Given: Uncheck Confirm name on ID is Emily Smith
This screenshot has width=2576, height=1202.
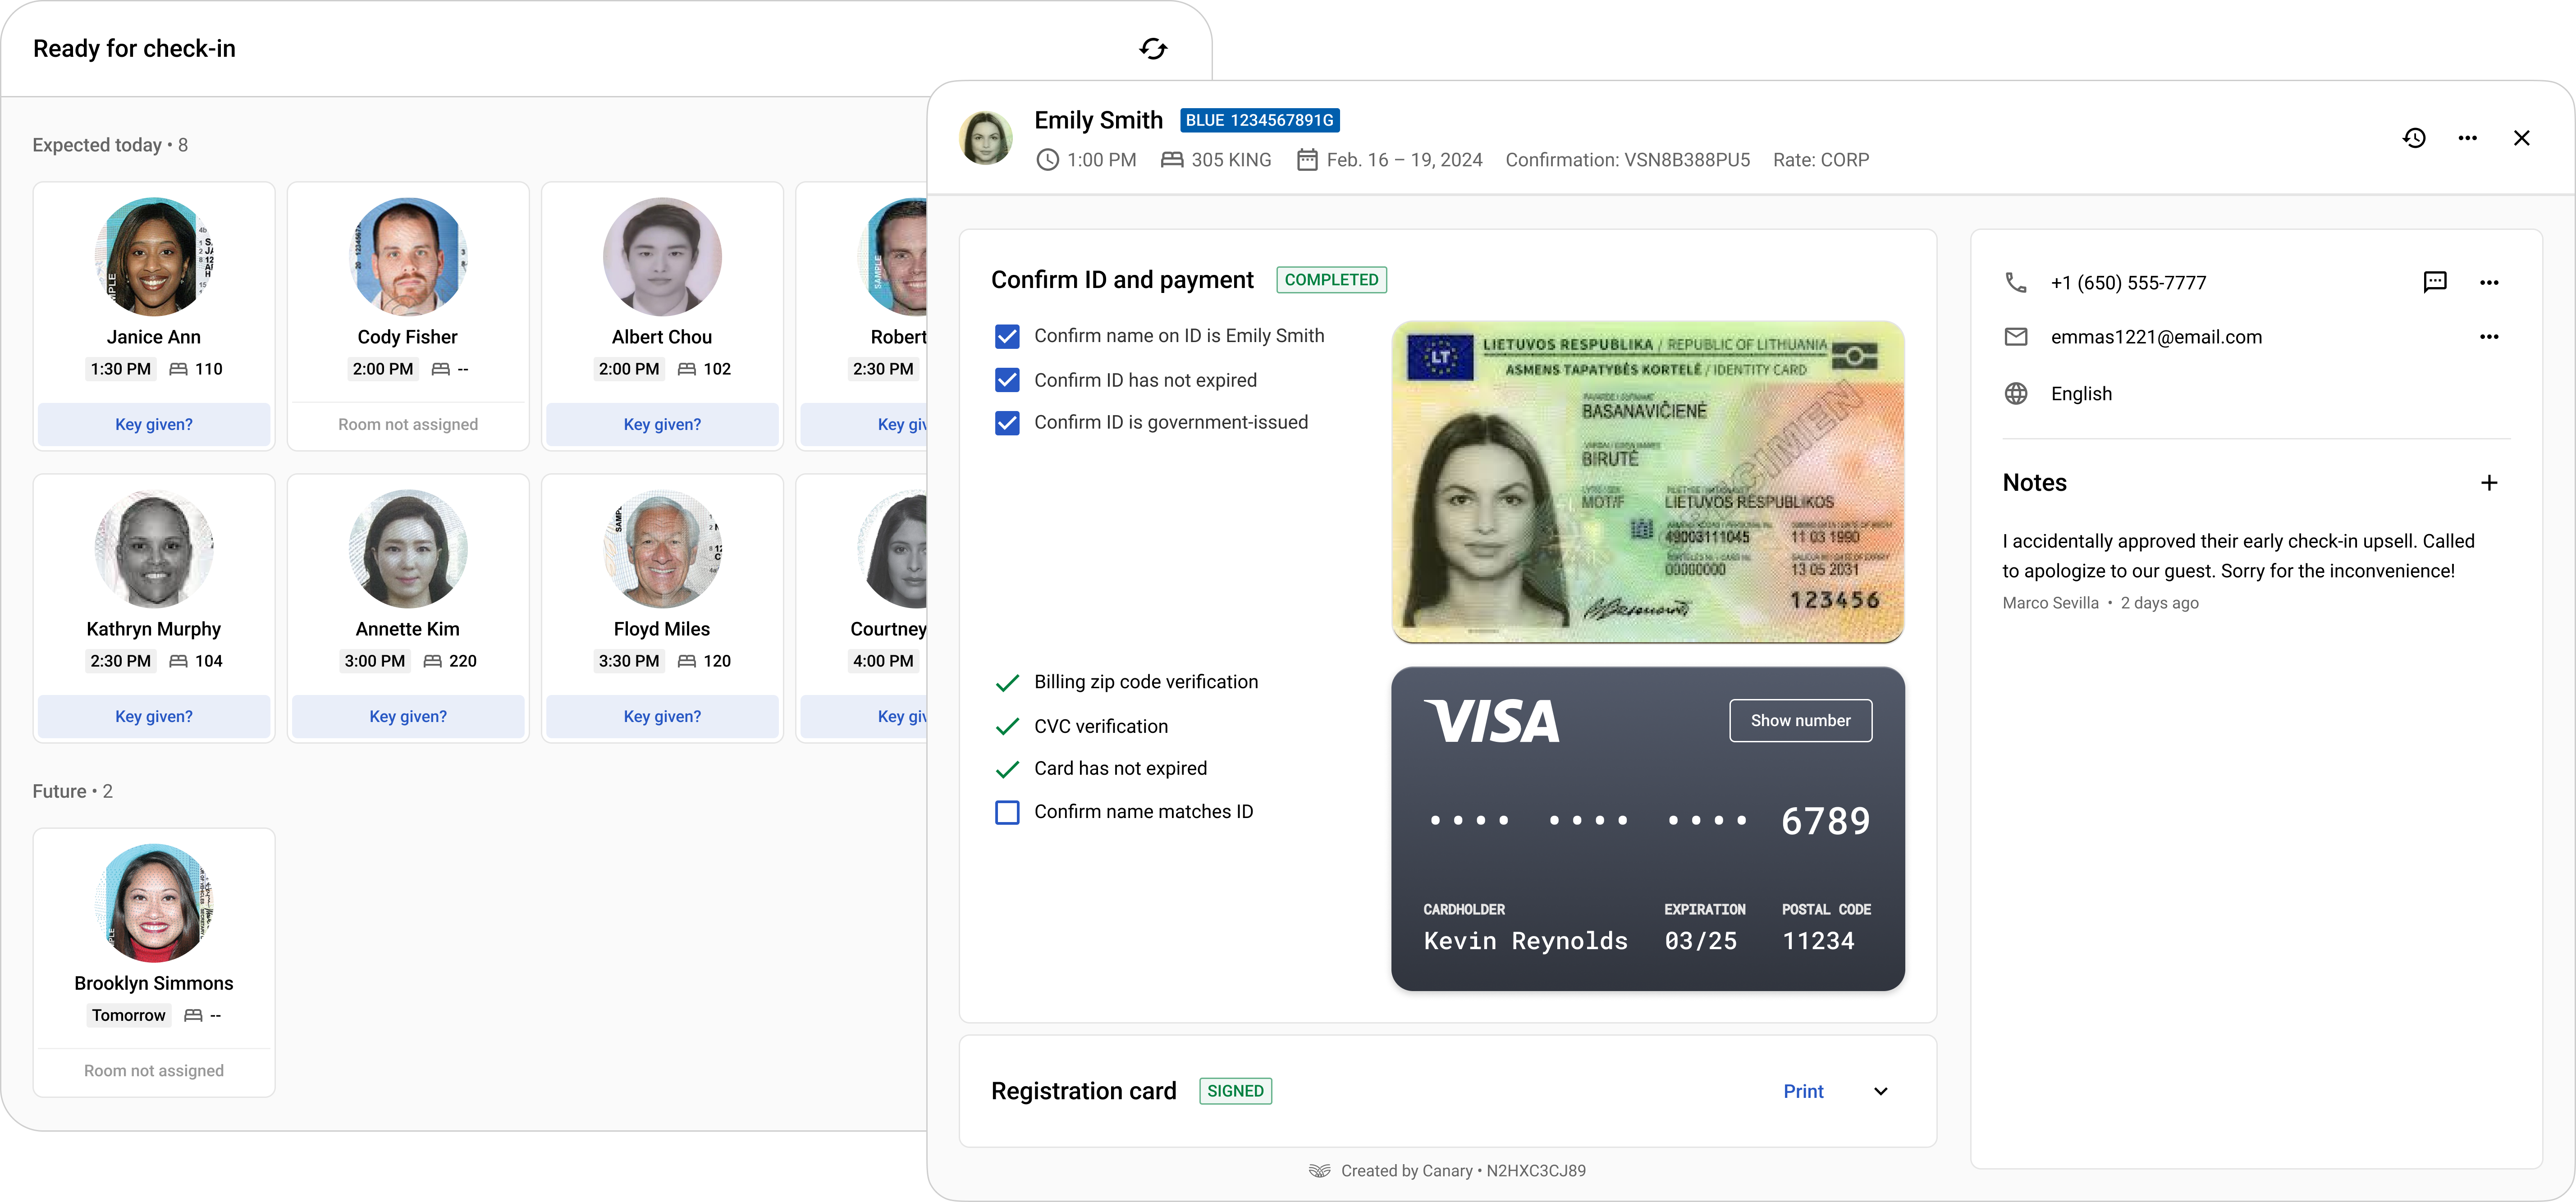Looking at the screenshot, I should point(1007,336).
